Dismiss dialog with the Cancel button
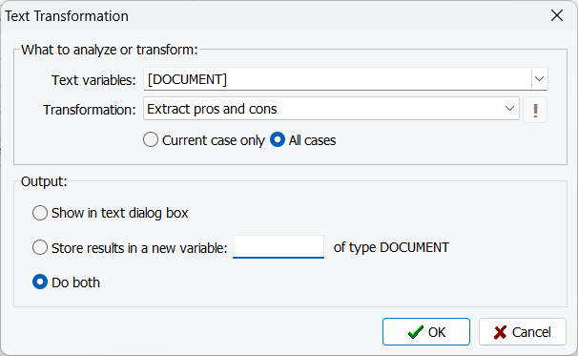This screenshot has height=356, width=578. pos(523,331)
